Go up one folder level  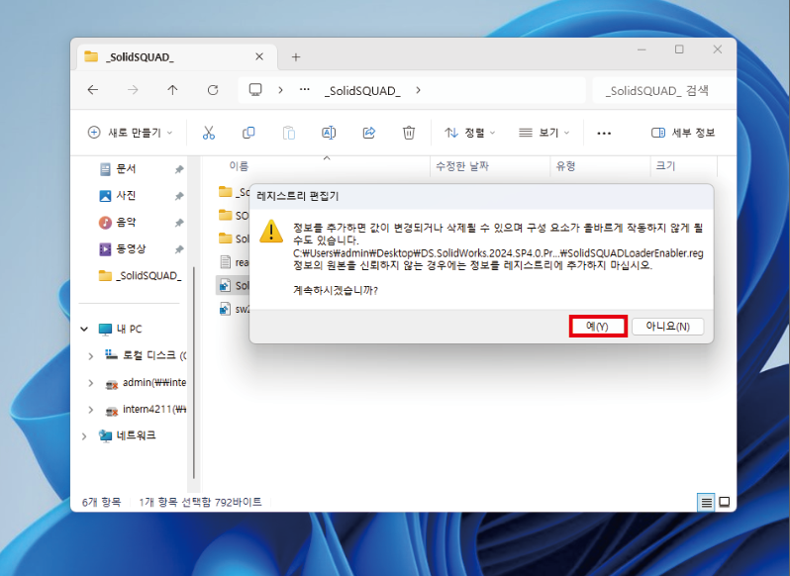[x=172, y=90]
